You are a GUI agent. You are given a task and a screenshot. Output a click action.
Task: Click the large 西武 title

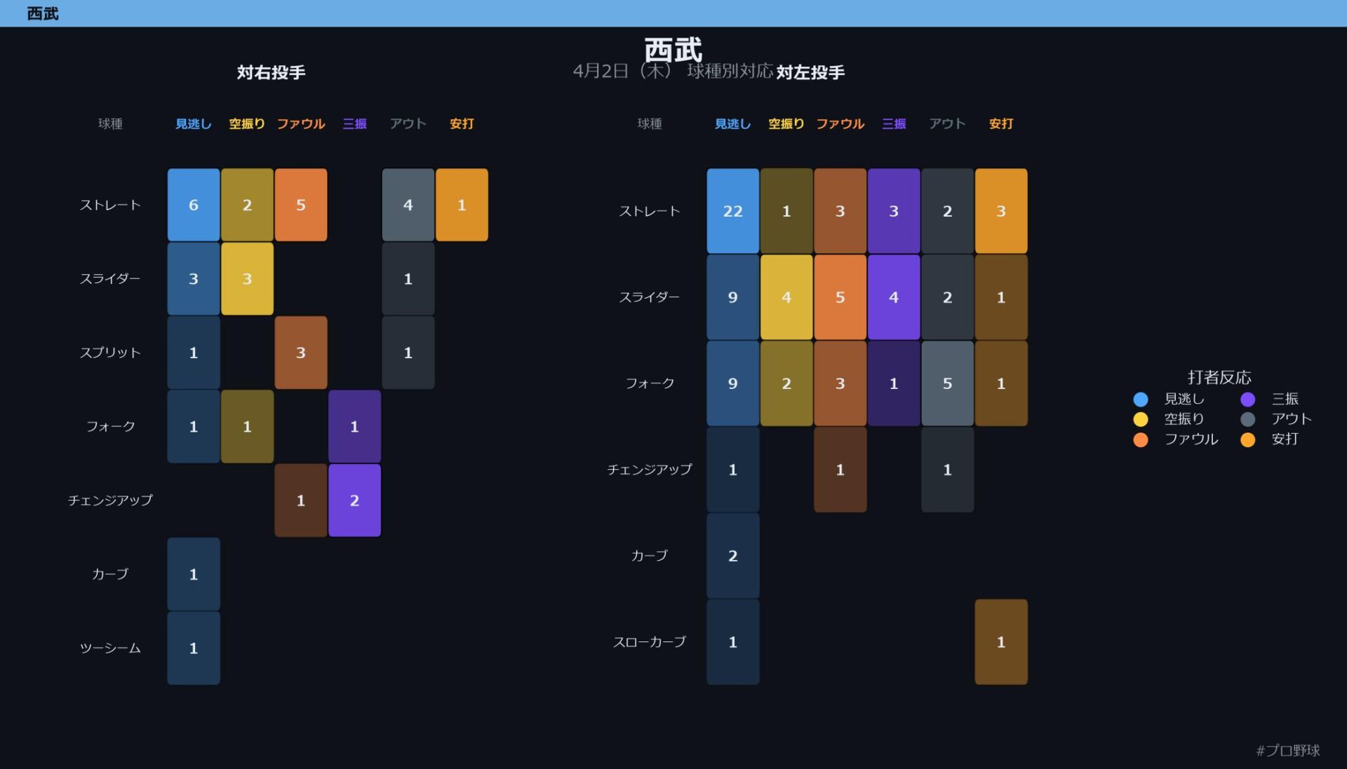pos(673,50)
